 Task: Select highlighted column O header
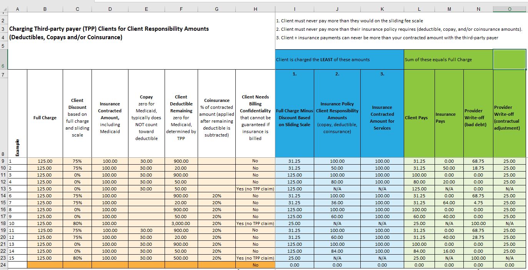[510, 10]
